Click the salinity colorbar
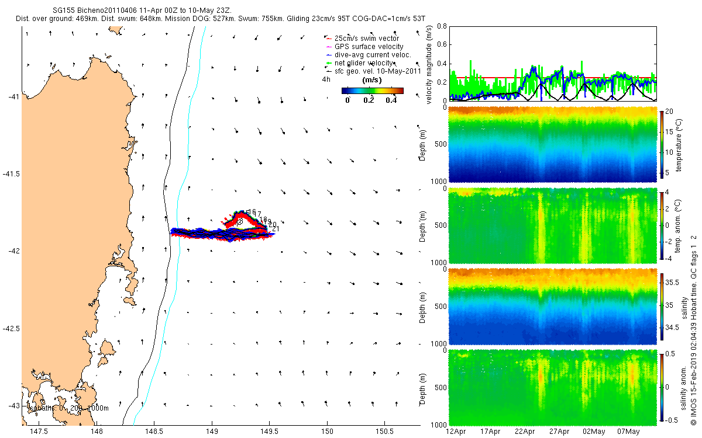This screenshot has height=438, width=702. (x=662, y=305)
